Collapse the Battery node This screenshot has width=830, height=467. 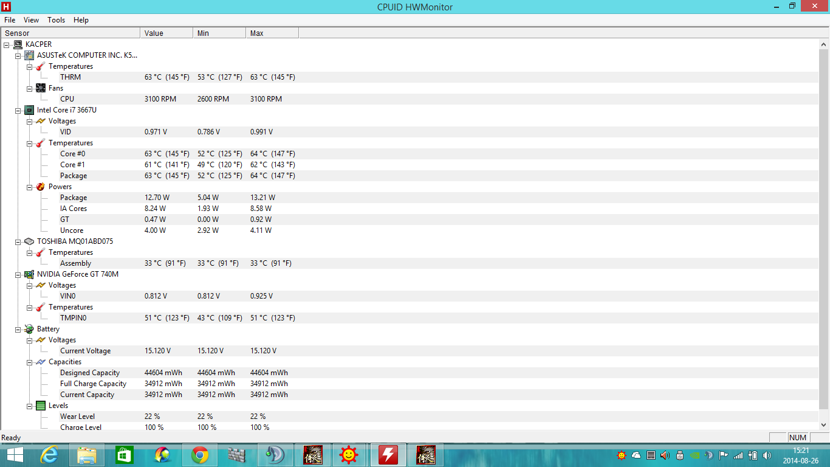click(x=18, y=329)
